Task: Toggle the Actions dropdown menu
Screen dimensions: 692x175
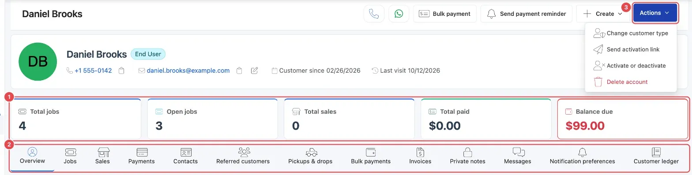Action: click(x=655, y=13)
